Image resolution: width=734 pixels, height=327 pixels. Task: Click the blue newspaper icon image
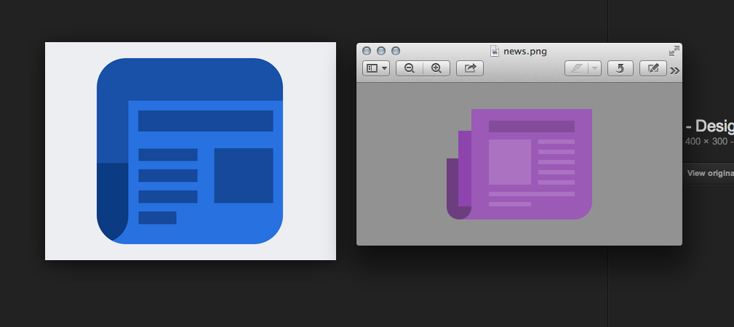tap(190, 151)
